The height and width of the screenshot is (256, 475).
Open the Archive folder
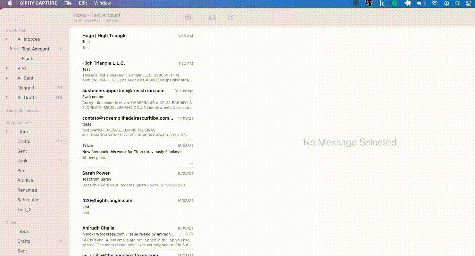tap(25, 181)
